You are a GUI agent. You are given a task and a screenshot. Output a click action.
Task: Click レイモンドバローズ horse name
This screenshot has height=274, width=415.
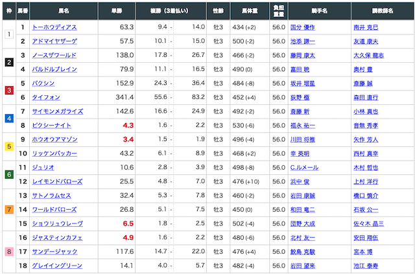coord(57,181)
